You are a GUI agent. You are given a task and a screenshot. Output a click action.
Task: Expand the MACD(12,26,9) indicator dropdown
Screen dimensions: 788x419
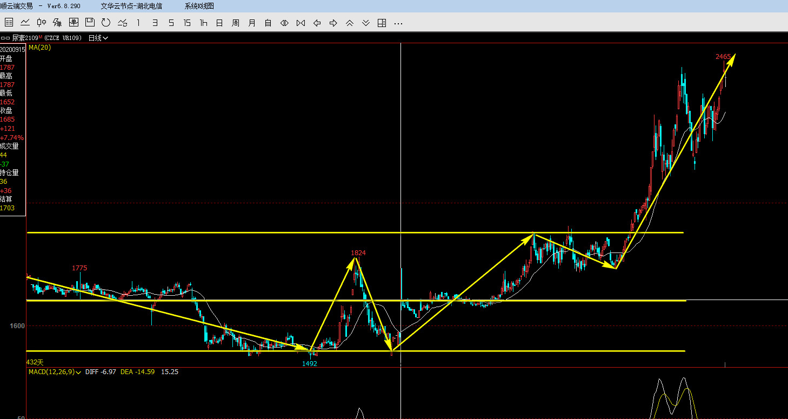(79, 372)
